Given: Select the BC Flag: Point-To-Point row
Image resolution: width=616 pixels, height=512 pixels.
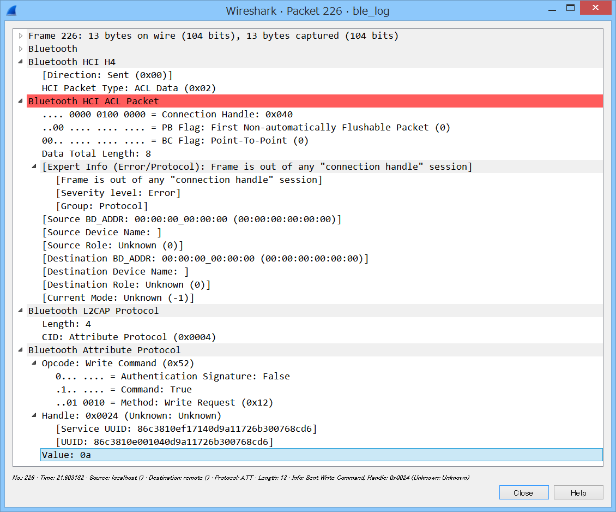Looking at the screenshot, I should [x=322, y=140].
